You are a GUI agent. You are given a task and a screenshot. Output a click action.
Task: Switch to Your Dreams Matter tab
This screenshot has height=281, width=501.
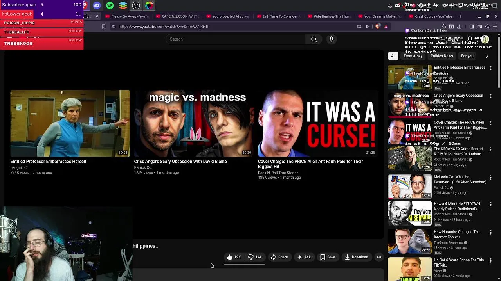[x=380, y=16]
